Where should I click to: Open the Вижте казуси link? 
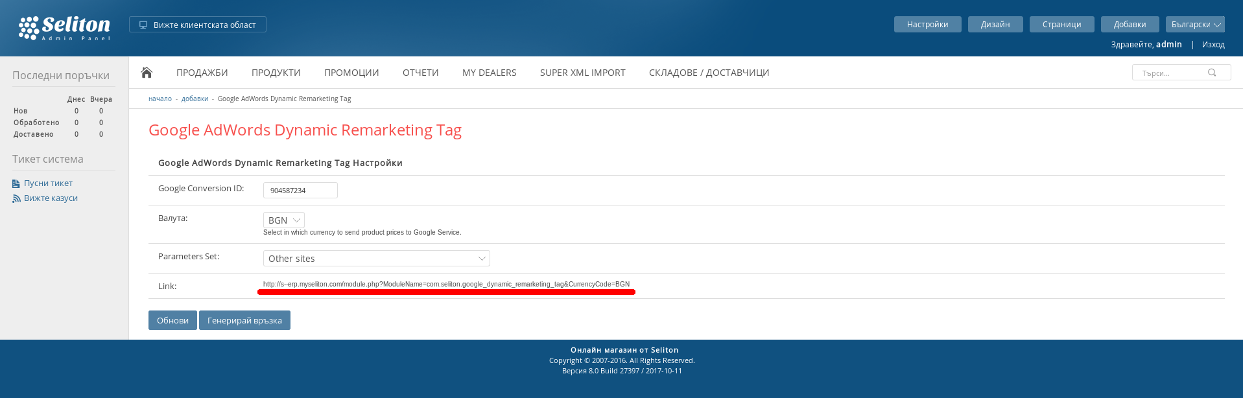tap(51, 198)
